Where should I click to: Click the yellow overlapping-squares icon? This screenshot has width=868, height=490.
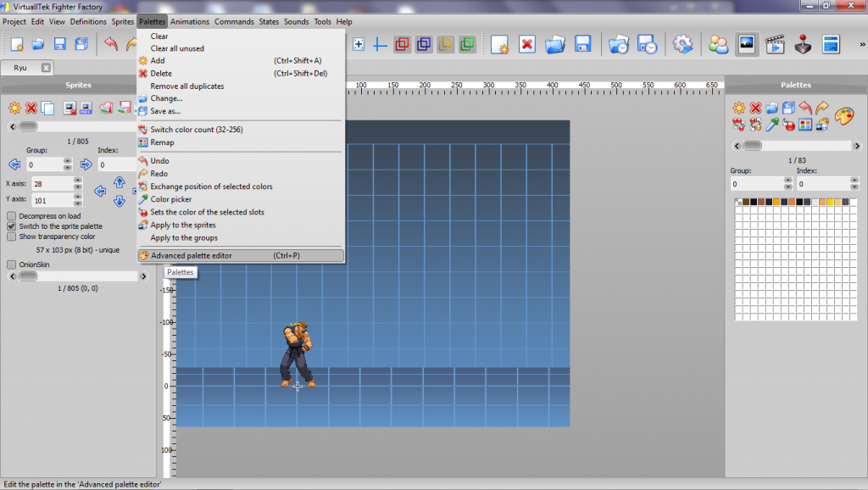(x=446, y=44)
